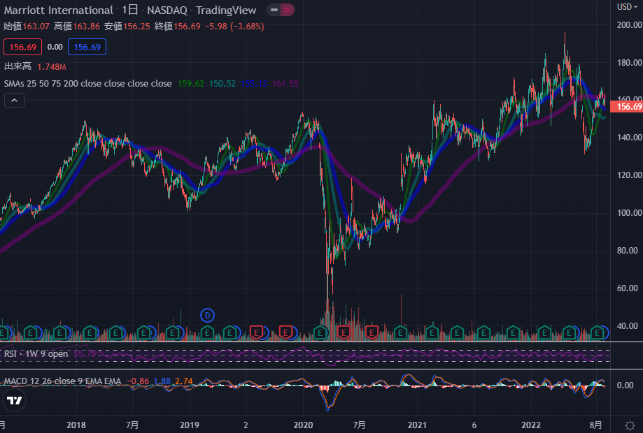Click the 200.00 price axis label

pyautogui.click(x=630, y=25)
